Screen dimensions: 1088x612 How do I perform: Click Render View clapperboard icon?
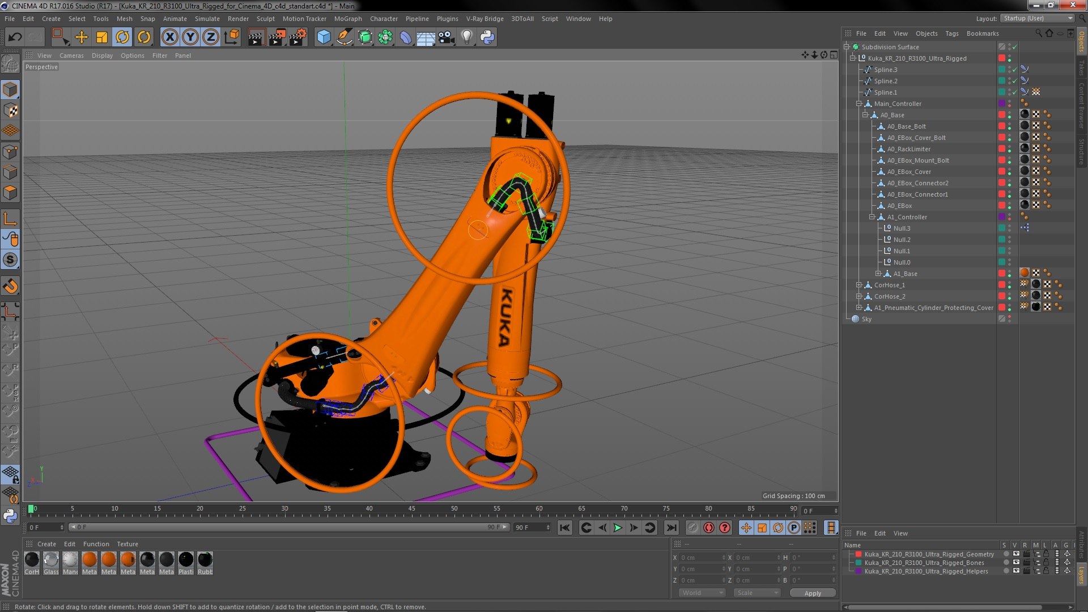coord(256,37)
